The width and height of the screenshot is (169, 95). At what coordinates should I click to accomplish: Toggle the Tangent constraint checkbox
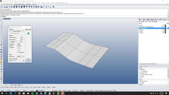pyautogui.click(x=10, y=47)
